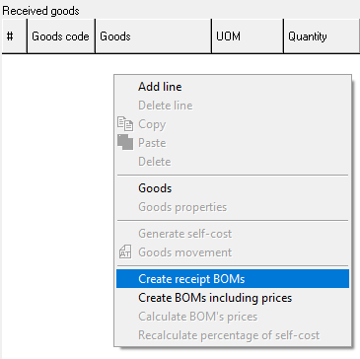This screenshot has width=360, height=359.
Task: Select Delete line menu entry
Action: tap(233, 106)
